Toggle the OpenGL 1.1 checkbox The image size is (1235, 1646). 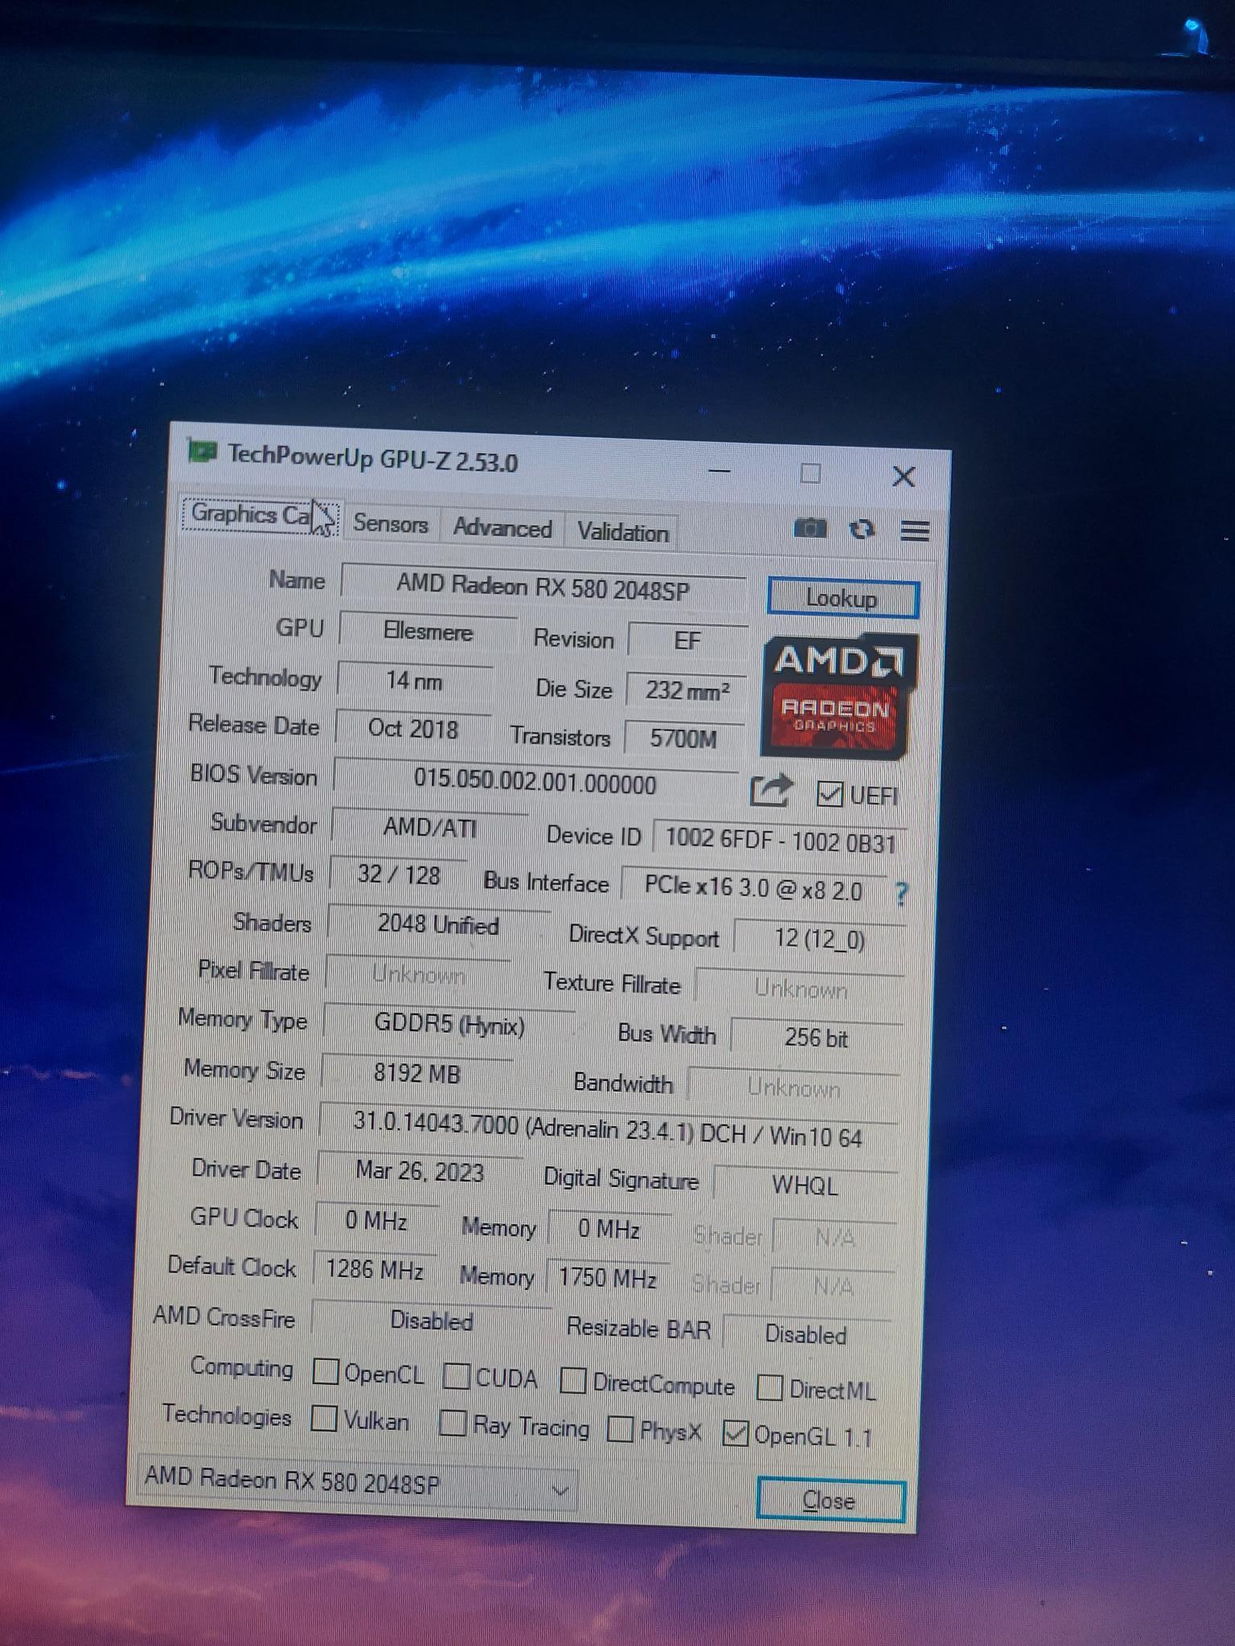click(x=735, y=1433)
